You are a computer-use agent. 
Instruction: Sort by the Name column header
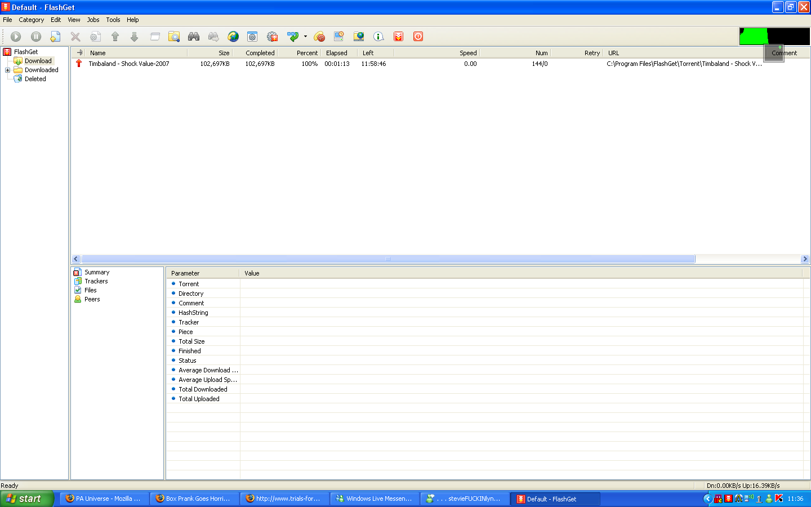click(x=137, y=53)
